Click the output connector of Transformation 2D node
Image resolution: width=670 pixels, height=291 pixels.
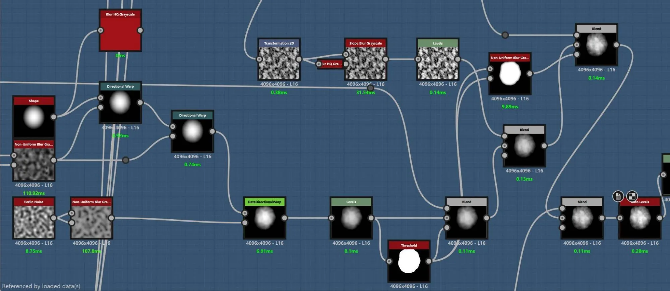pyautogui.click(x=299, y=59)
